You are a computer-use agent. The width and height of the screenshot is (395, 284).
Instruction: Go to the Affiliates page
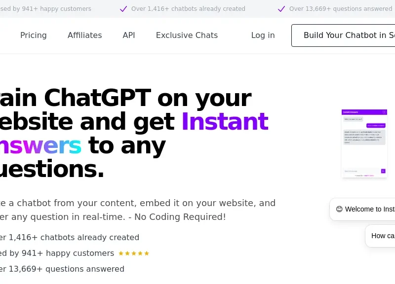(84, 35)
